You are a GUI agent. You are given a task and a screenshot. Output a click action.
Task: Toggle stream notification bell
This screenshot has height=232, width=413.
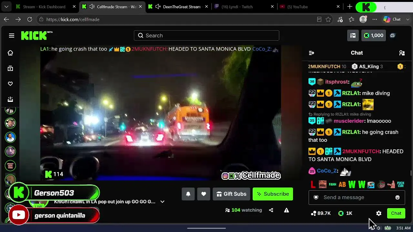pos(188,194)
